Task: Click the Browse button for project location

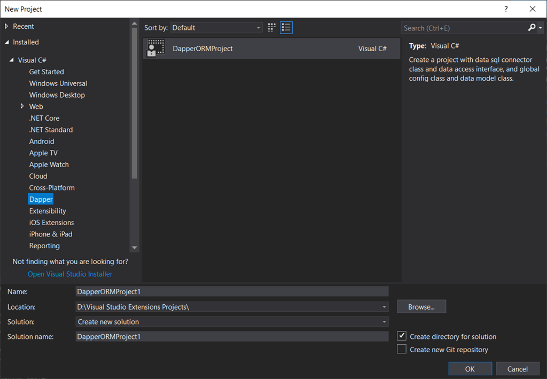Action: pyautogui.click(x=421, y=306)
